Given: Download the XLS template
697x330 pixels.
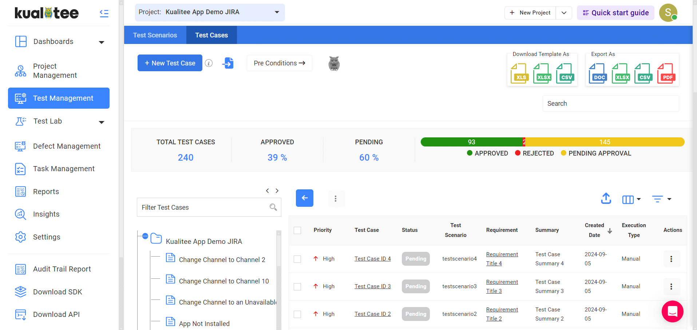Looking at the screenshot, I should [519, 73].
